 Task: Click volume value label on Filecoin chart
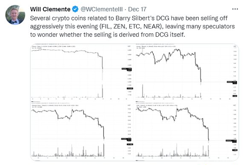[130, 88]
